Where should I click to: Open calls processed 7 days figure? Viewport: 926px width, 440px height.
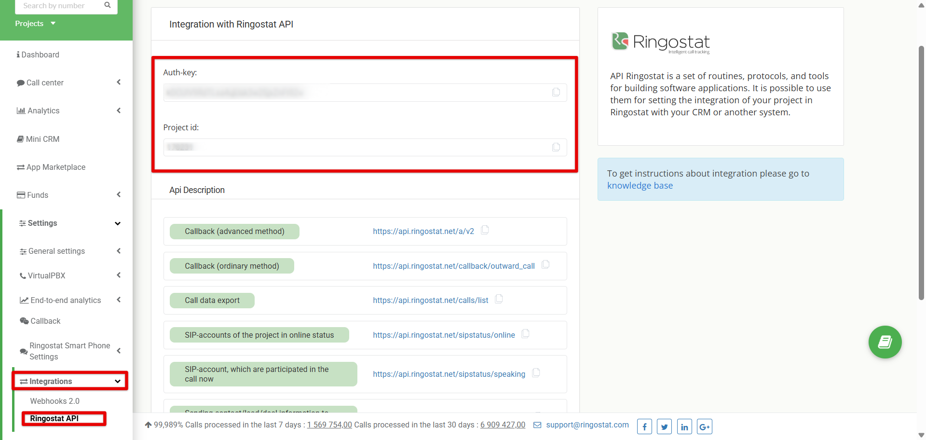(329, 425)
